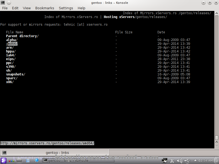Open the amd64/ directory link
219x164 pixels.
coord(11,43)
